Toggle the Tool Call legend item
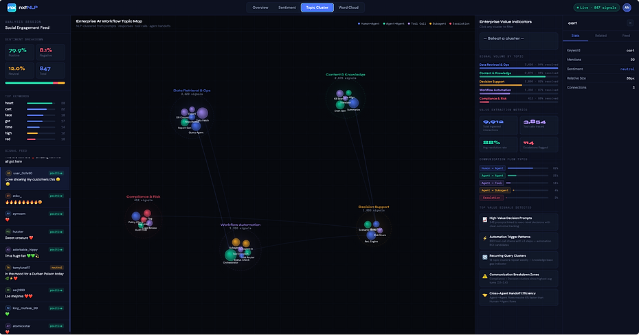639x335 pixels. (x=417, y=23)
